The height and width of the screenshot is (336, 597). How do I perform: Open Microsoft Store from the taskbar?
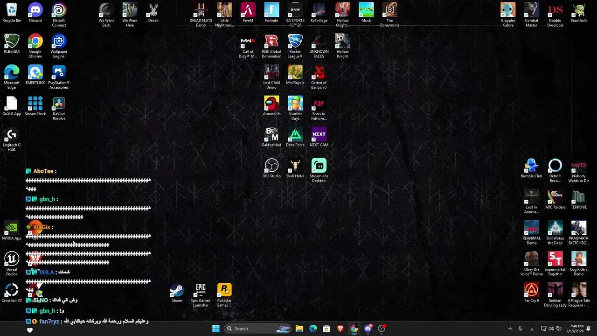326,329
